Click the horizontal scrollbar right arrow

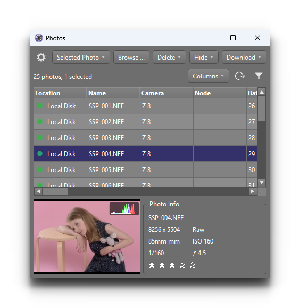[x=253, y=191]
